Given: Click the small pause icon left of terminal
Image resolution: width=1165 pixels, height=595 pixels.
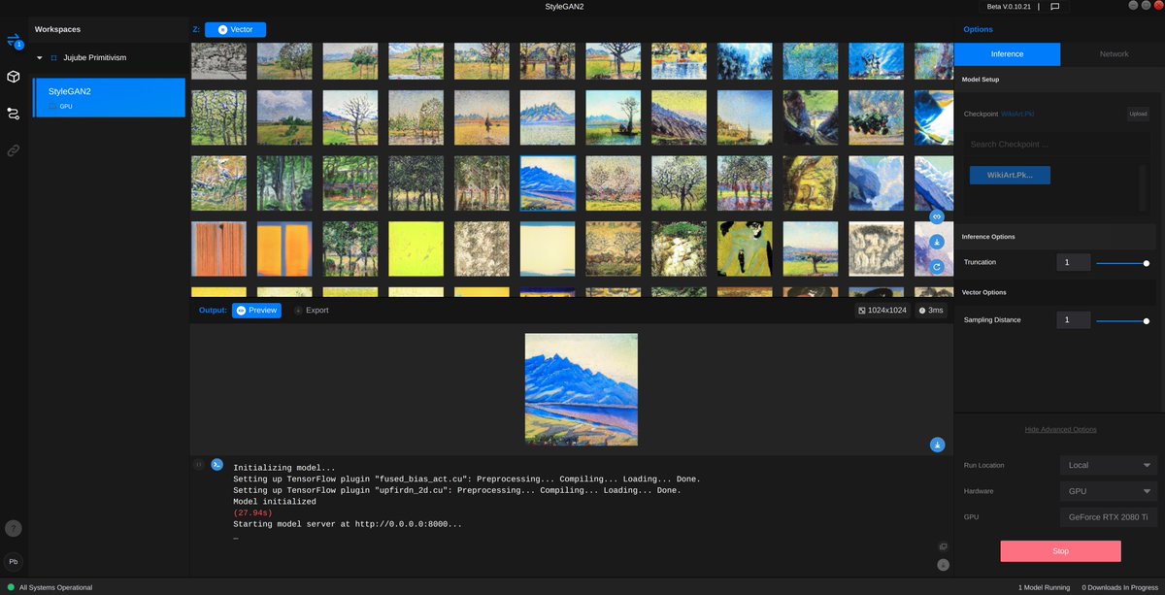Looking at the screenshot, I should [x=199, y=465].
